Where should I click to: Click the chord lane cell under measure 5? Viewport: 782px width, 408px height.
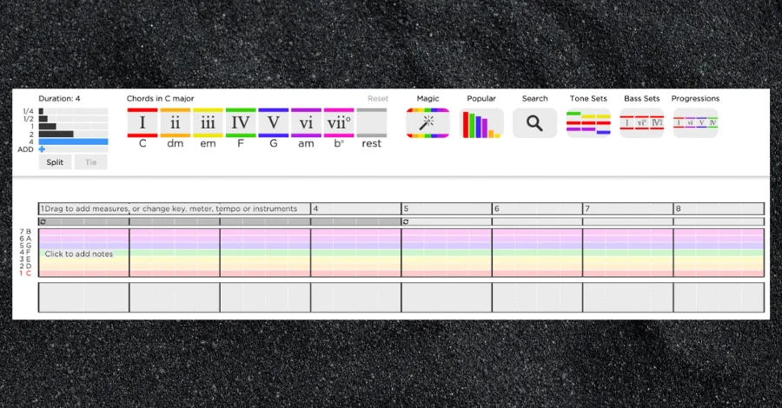[x=447, y=298]
